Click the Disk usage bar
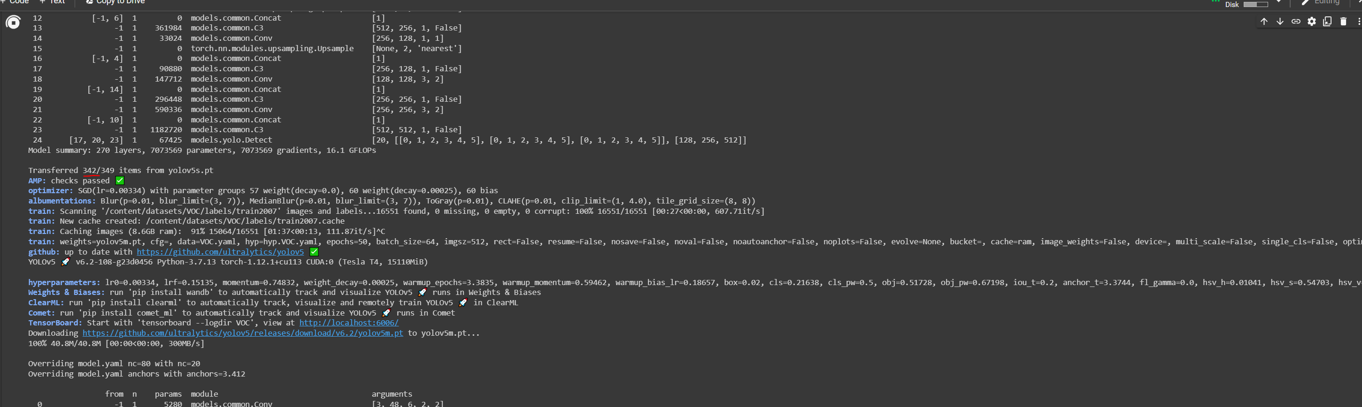1362x407 pixels. click(1255, 4)
